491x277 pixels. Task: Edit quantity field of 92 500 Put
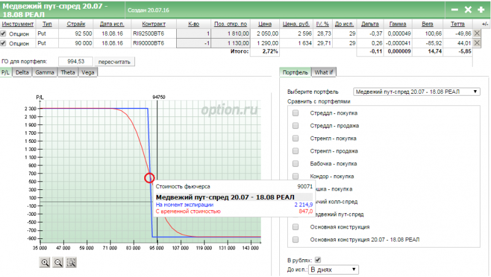(193, 34)
